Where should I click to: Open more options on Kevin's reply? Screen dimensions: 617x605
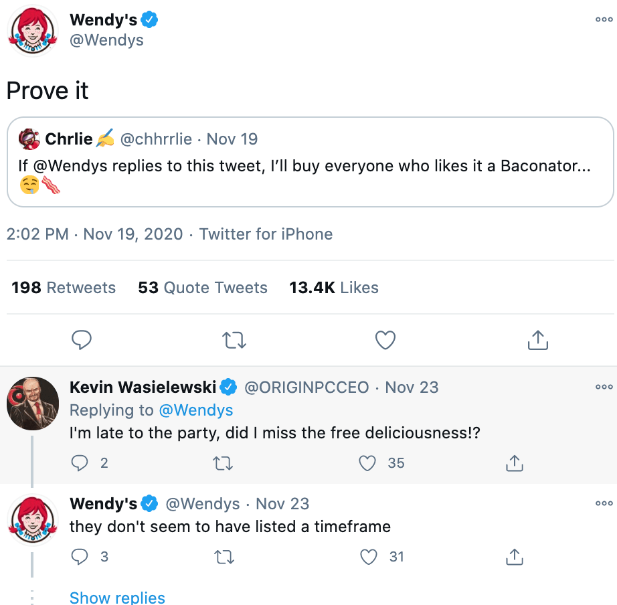(604, 387)
